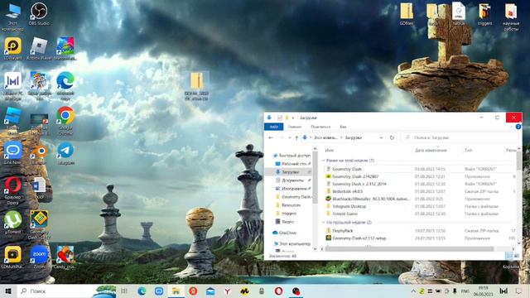Open Windows Start menu

coord(8,291)
